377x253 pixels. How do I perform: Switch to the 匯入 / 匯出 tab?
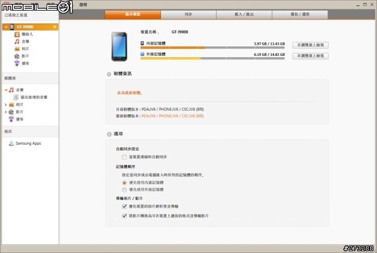[244, 14]
